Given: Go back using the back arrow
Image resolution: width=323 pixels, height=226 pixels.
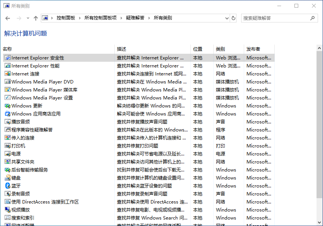Looking at the screenshot, I should click(8, 18).
